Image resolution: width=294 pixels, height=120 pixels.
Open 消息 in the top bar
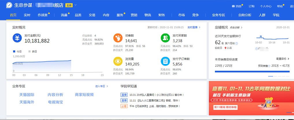pyautogui.click(x=239, y=6)
